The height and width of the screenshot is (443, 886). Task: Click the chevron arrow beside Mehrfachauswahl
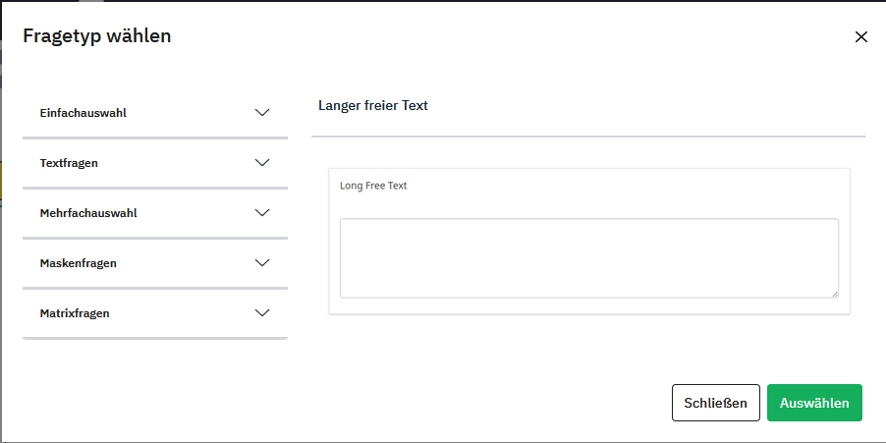[x=262, y=213]
